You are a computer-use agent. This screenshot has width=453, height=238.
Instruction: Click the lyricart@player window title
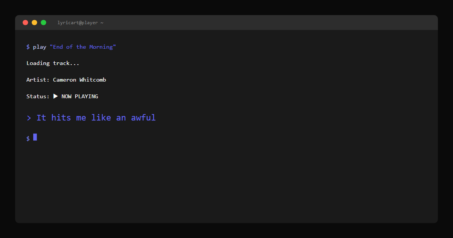[78, 23]
